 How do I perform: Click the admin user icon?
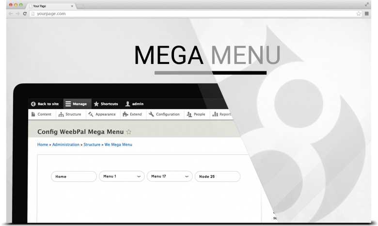pyautogui.click(x=127, y=104)
